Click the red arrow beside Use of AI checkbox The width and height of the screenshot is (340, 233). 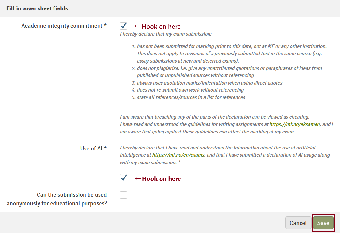[x=138, y=179]
